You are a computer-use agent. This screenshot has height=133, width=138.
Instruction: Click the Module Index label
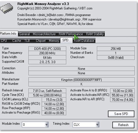(11, 124)
